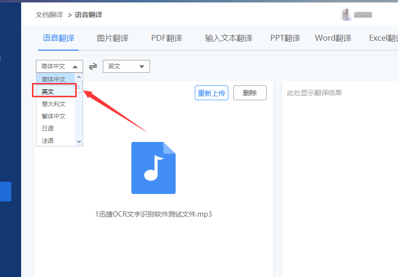Choose 法语 in the language list
This screenshot has width=398, height=277.
tap(56, 140)
